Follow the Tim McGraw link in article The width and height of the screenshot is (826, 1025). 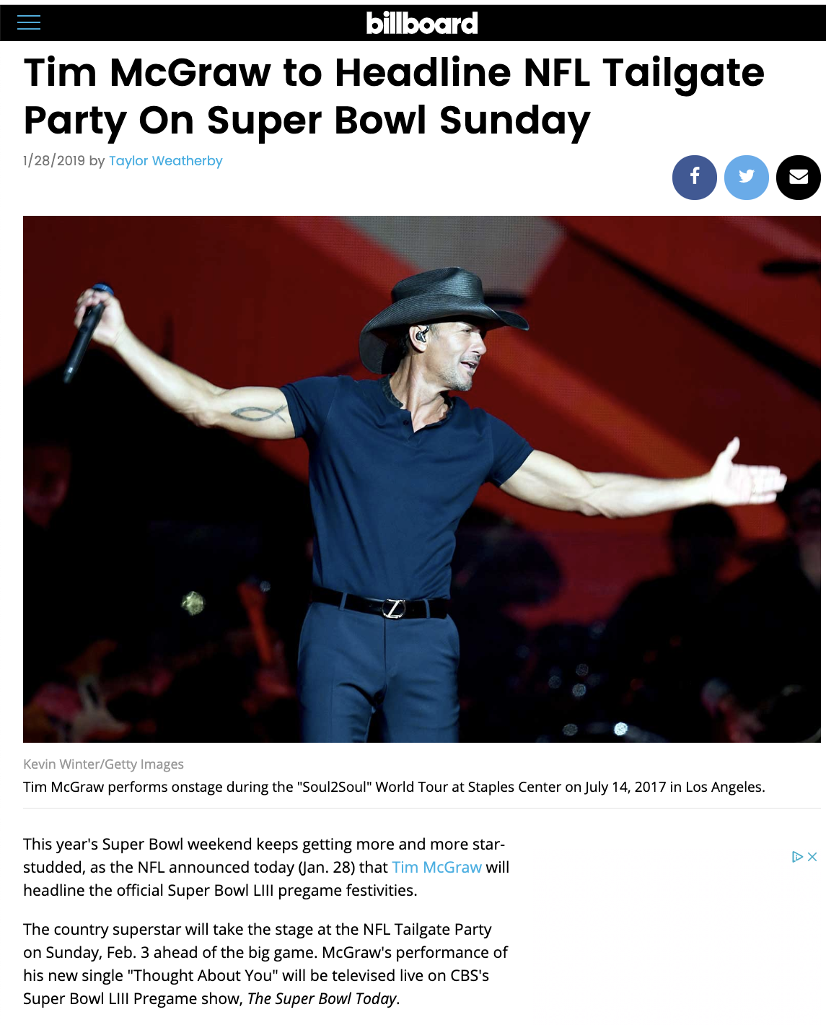tap(436, 868)
